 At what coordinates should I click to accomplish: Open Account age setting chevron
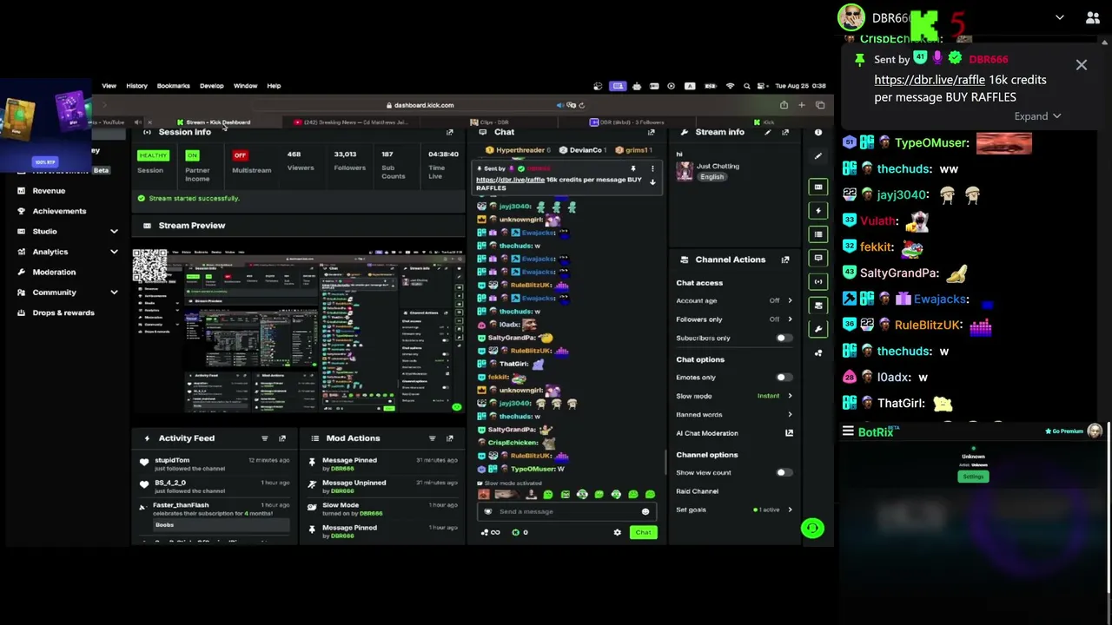click(790, 300)
